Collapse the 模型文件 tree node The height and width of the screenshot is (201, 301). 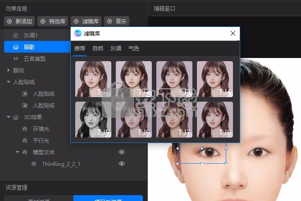18,152
